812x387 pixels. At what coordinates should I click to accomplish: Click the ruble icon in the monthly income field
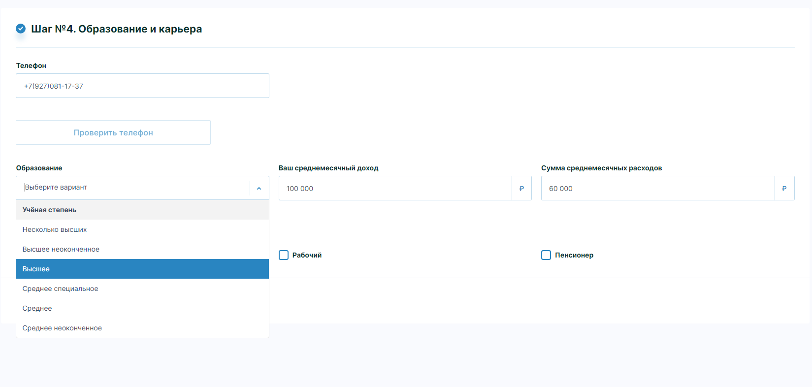point(521,189)
